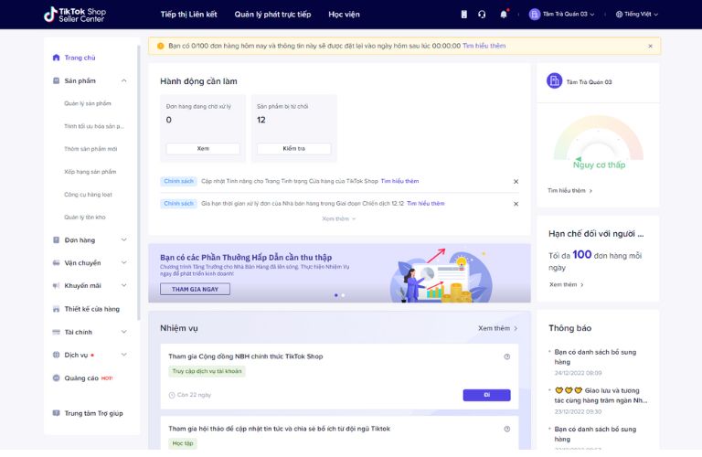This screenshot has width=702, height=457.
Task: Collapse the Sản phẩm sidebar section
Action: [124, 80]
